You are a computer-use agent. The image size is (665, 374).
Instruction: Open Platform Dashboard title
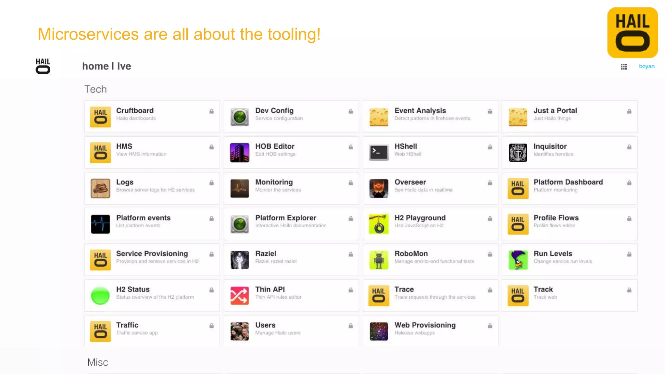(568, 182)
